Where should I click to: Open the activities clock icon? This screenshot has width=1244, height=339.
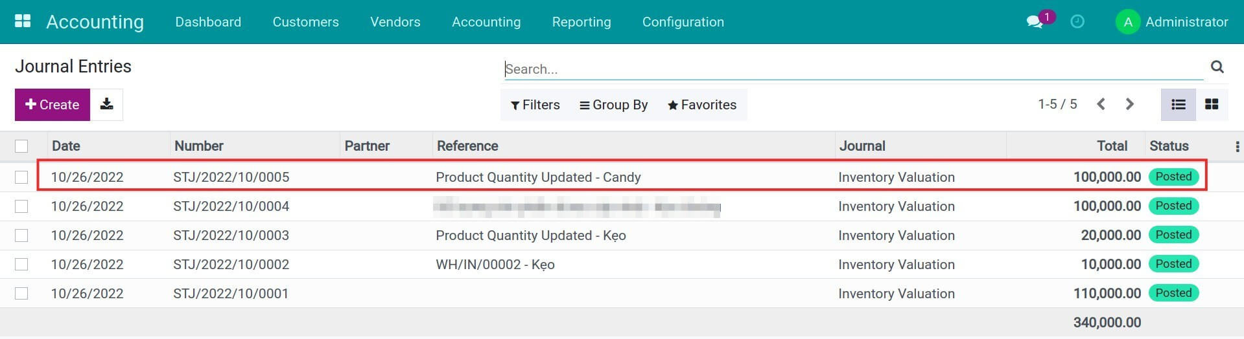pos(1077,22)
